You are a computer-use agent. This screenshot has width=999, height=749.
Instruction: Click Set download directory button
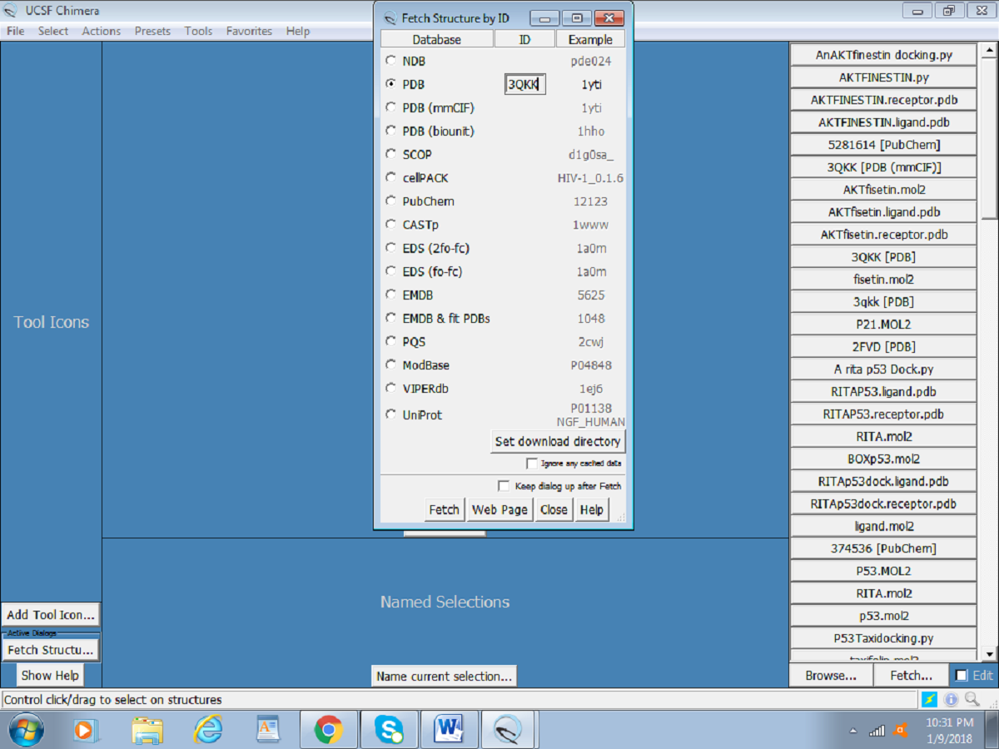click(558, 441)
